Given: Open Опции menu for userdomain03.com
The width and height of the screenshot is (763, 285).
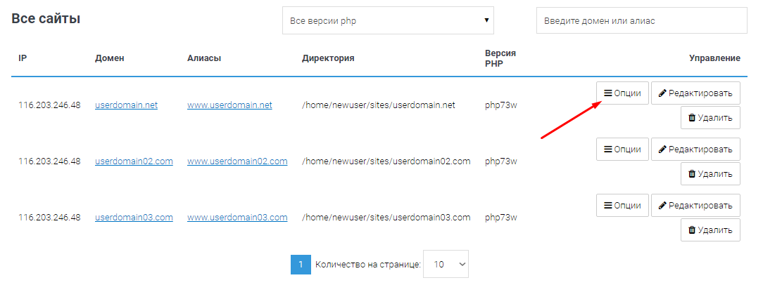Looking at the screenshot, I should click(622, 206).
